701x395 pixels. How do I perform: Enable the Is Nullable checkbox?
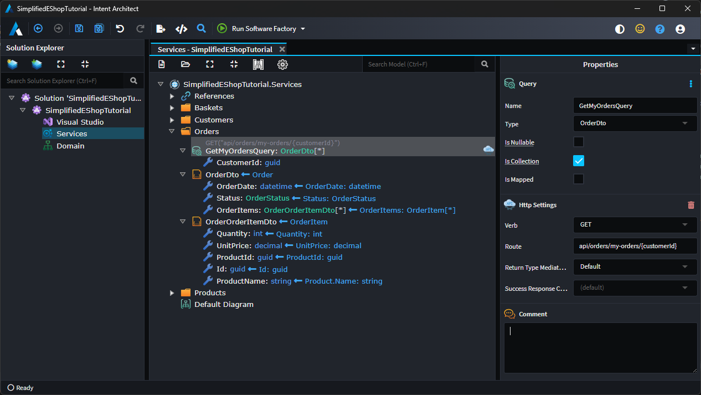click(579, 142)
